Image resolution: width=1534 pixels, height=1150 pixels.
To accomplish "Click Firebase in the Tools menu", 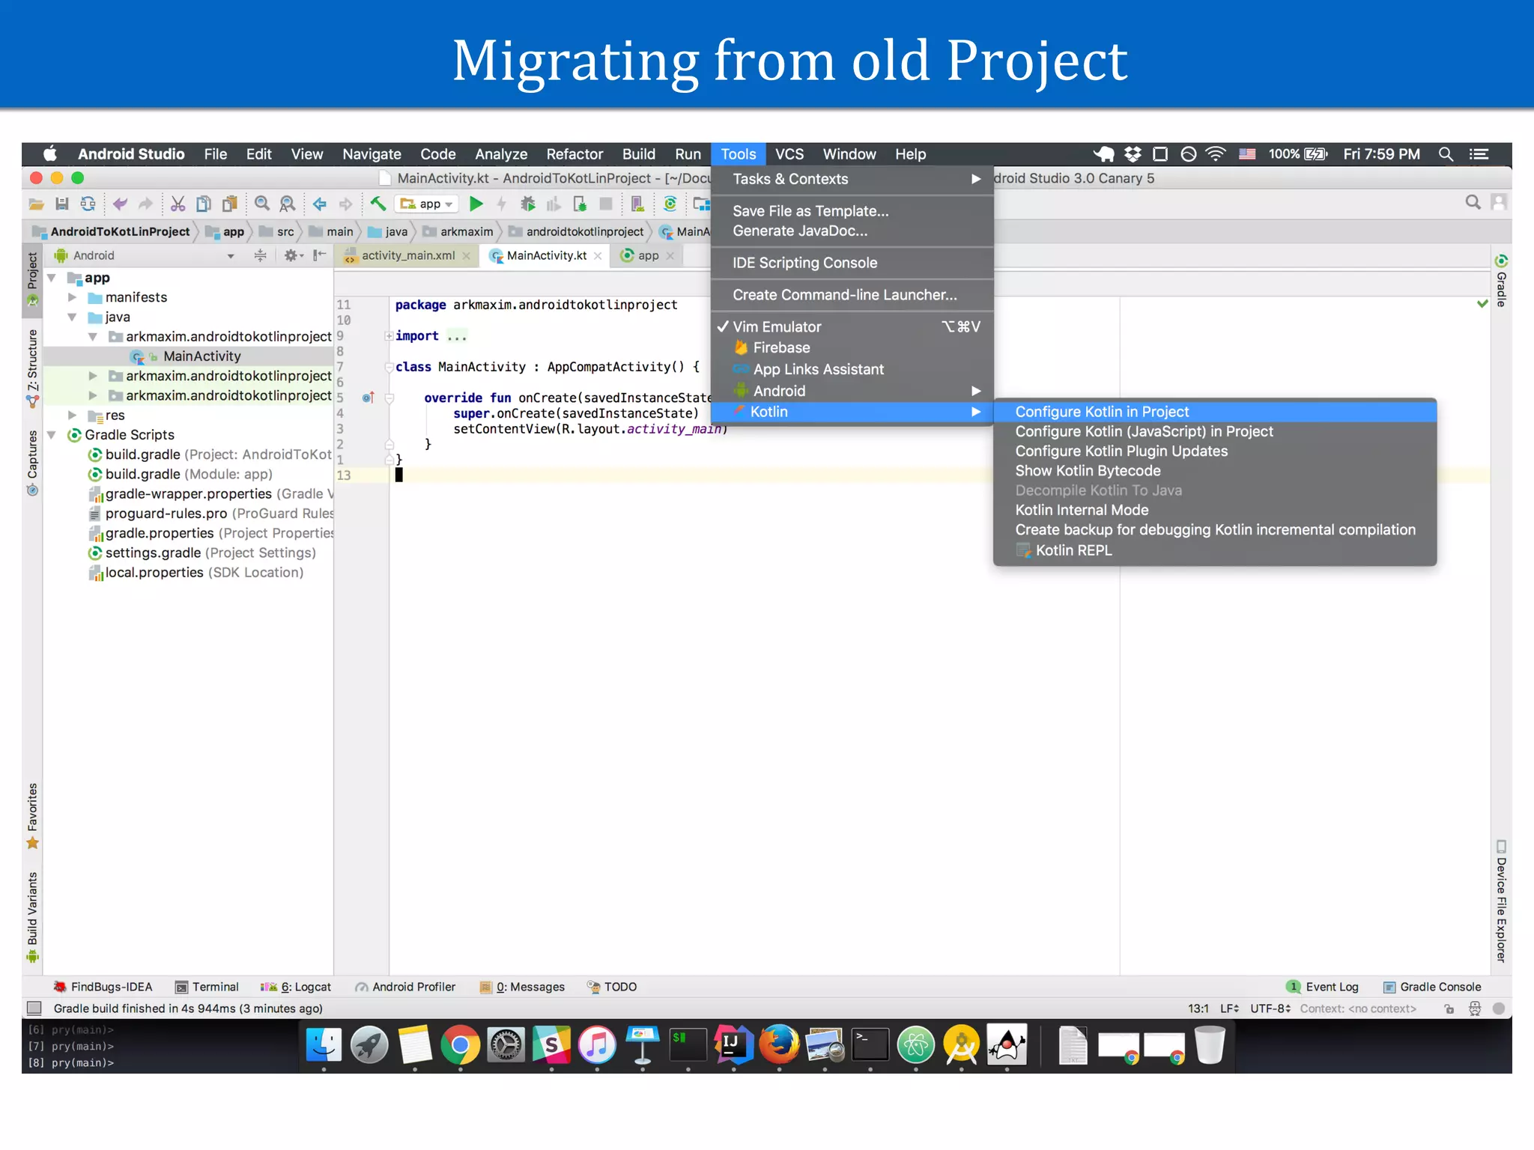I will tap(852, 347).
